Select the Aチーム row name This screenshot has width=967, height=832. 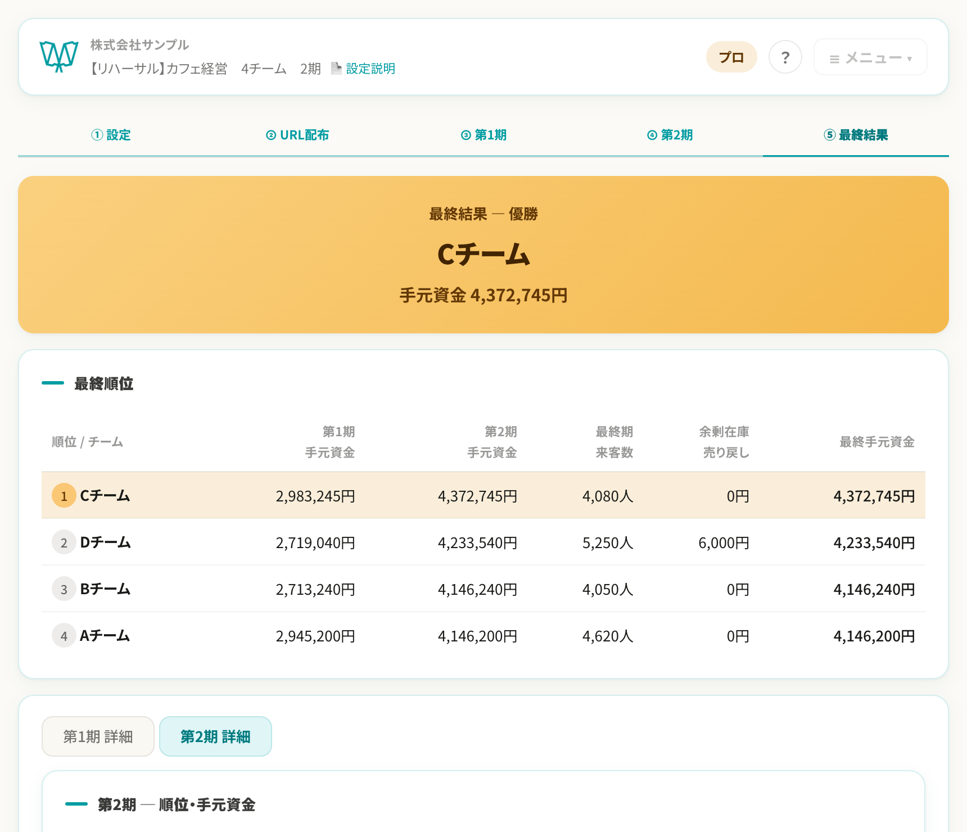click(105, 636)
